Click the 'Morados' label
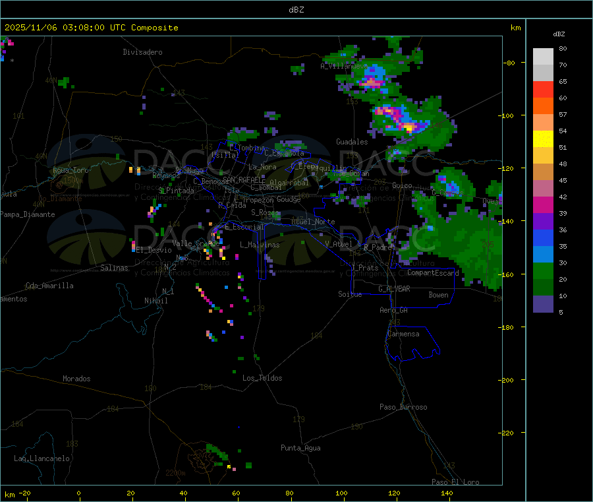593x502 pixels. tap(77, 379)
